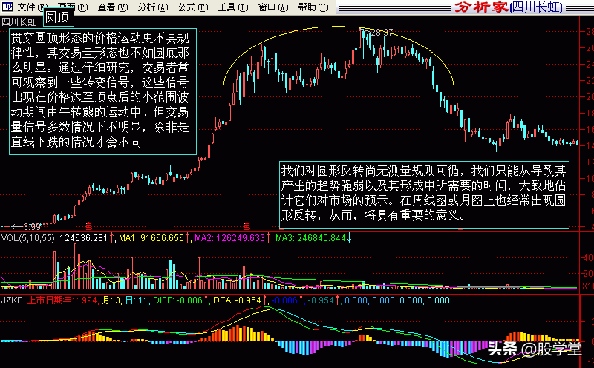
Task: Open the 文件(F) menu
Action: coord(33,7)
